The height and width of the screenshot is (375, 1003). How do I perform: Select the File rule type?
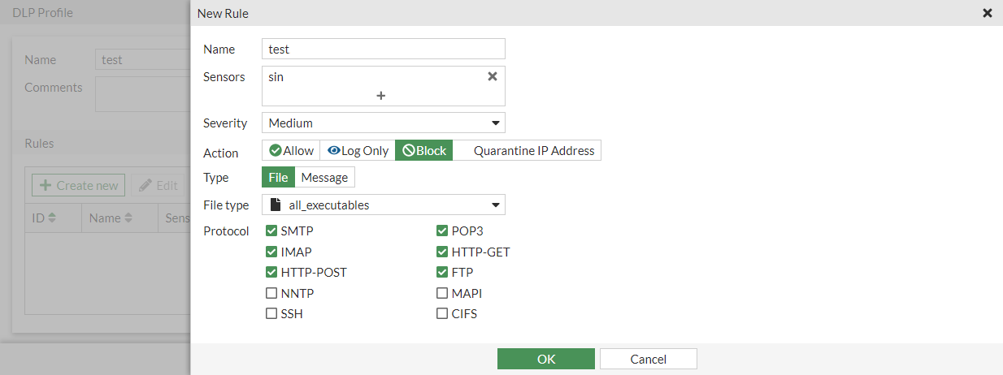278,177
